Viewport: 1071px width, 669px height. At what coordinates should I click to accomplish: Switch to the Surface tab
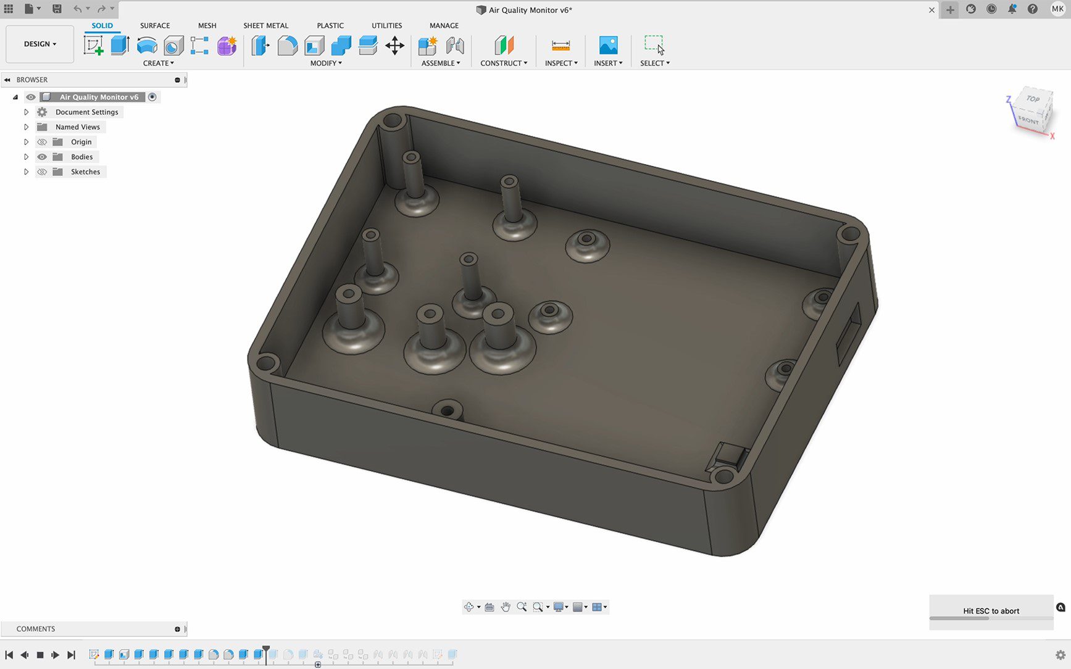pos(154,25)
